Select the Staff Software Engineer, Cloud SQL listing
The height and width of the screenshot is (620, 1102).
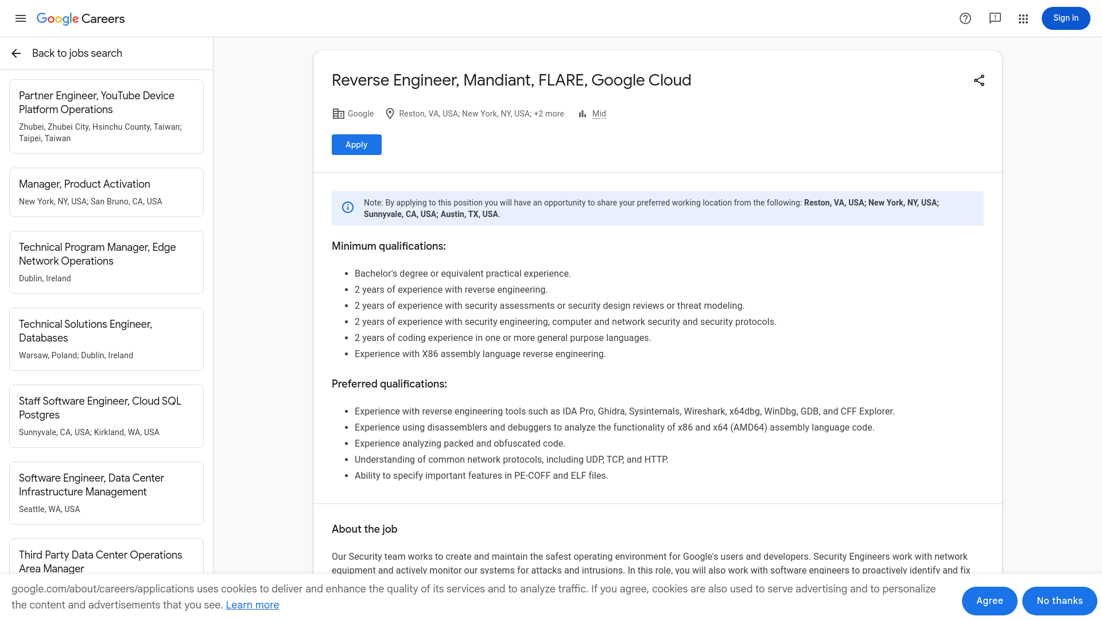(106, 416)
